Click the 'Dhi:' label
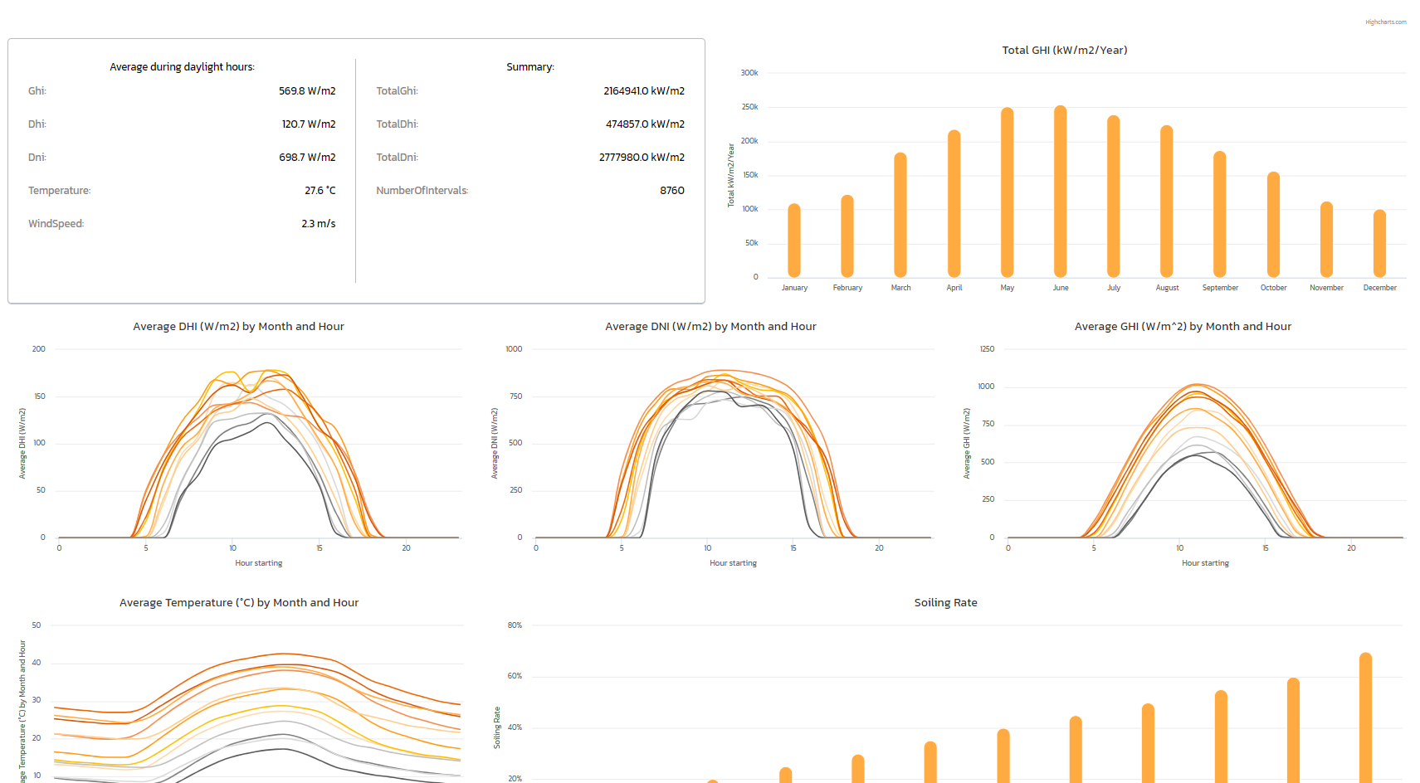The width and height of the screenshot is (1420, 783). coord(37,124)
